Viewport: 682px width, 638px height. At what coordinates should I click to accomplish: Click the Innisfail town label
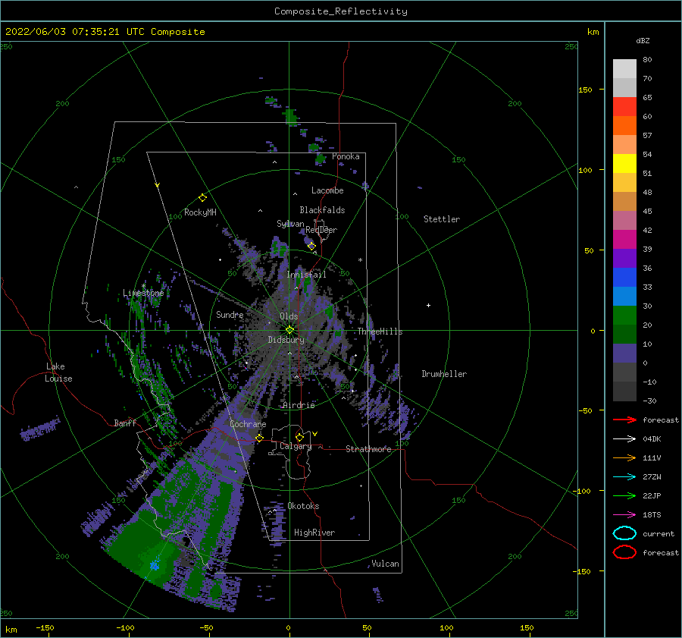pyautogui.click(x=306, y=275)
